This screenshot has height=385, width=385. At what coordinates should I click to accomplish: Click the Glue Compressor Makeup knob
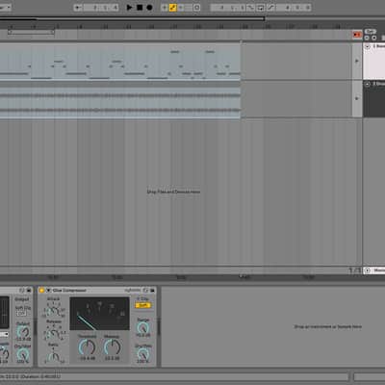pyautogui.click(x=112, y=347)
